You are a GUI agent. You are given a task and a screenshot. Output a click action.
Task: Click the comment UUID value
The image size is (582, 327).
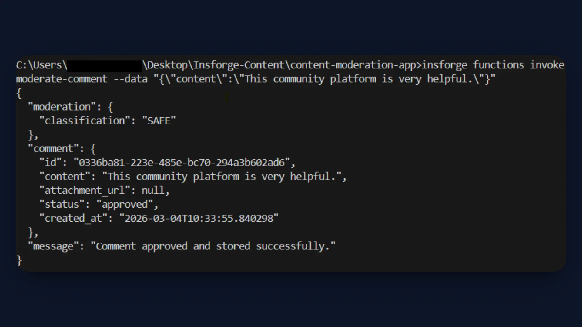[182, 163]
